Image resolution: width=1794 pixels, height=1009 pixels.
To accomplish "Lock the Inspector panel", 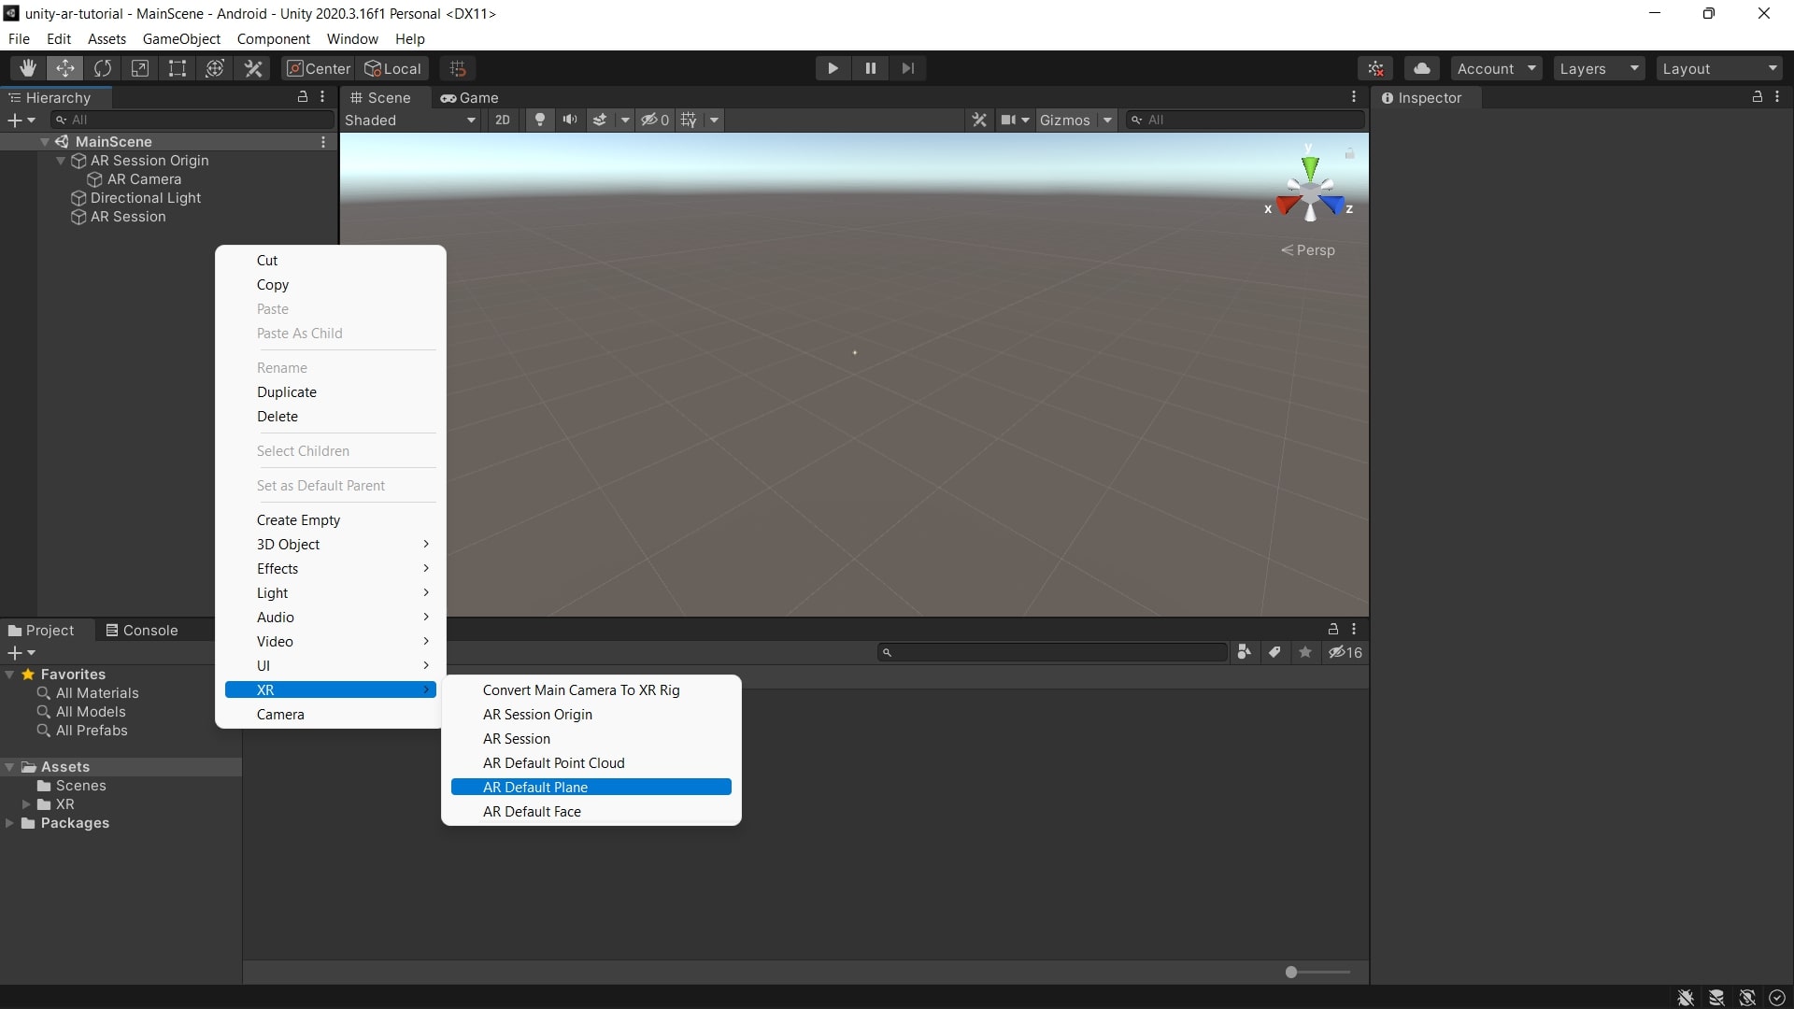I will [x=1757, y=97].
